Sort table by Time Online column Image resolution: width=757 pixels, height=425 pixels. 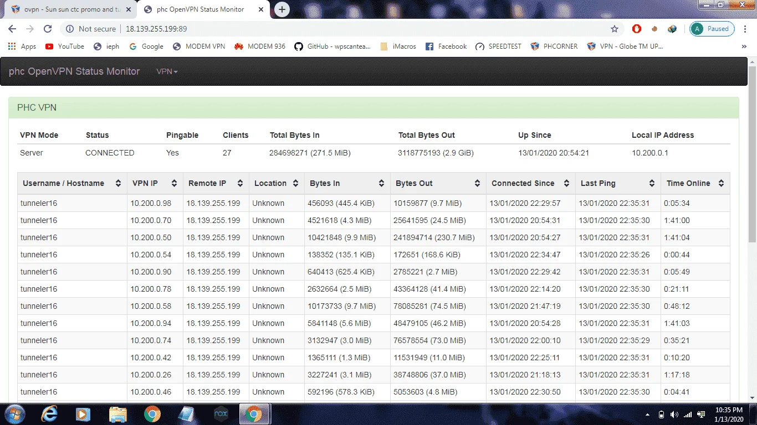pos(695,183)
